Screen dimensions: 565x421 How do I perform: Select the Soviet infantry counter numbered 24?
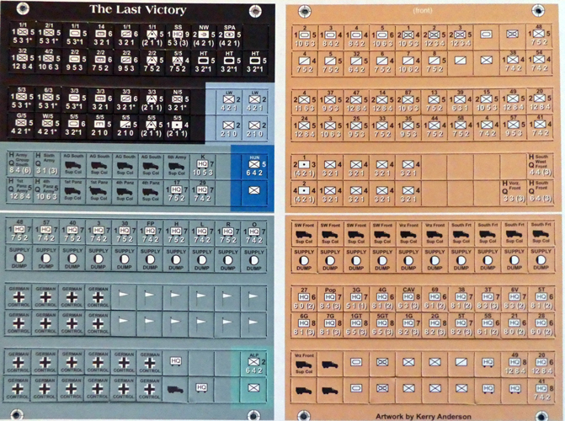tap(304, 126)
